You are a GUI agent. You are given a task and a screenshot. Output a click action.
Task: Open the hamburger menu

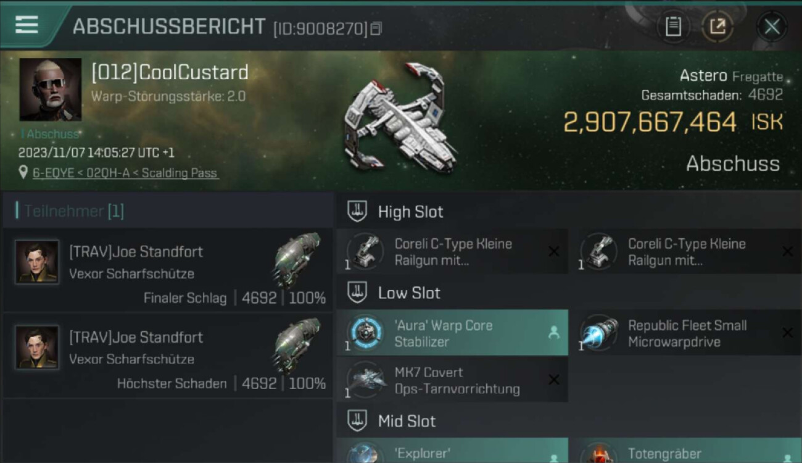coord(27,25)
